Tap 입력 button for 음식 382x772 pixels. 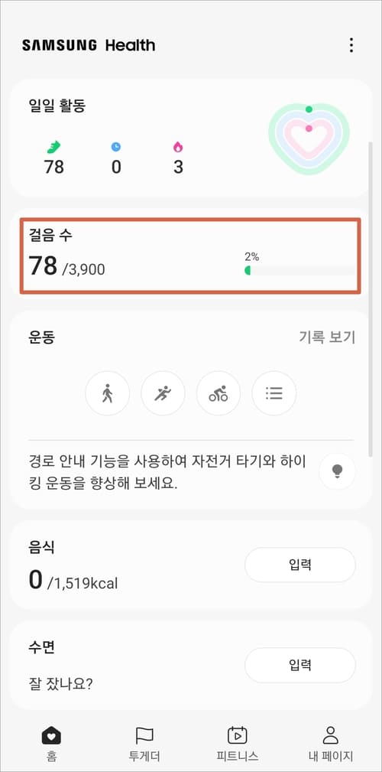click(300, 565)
